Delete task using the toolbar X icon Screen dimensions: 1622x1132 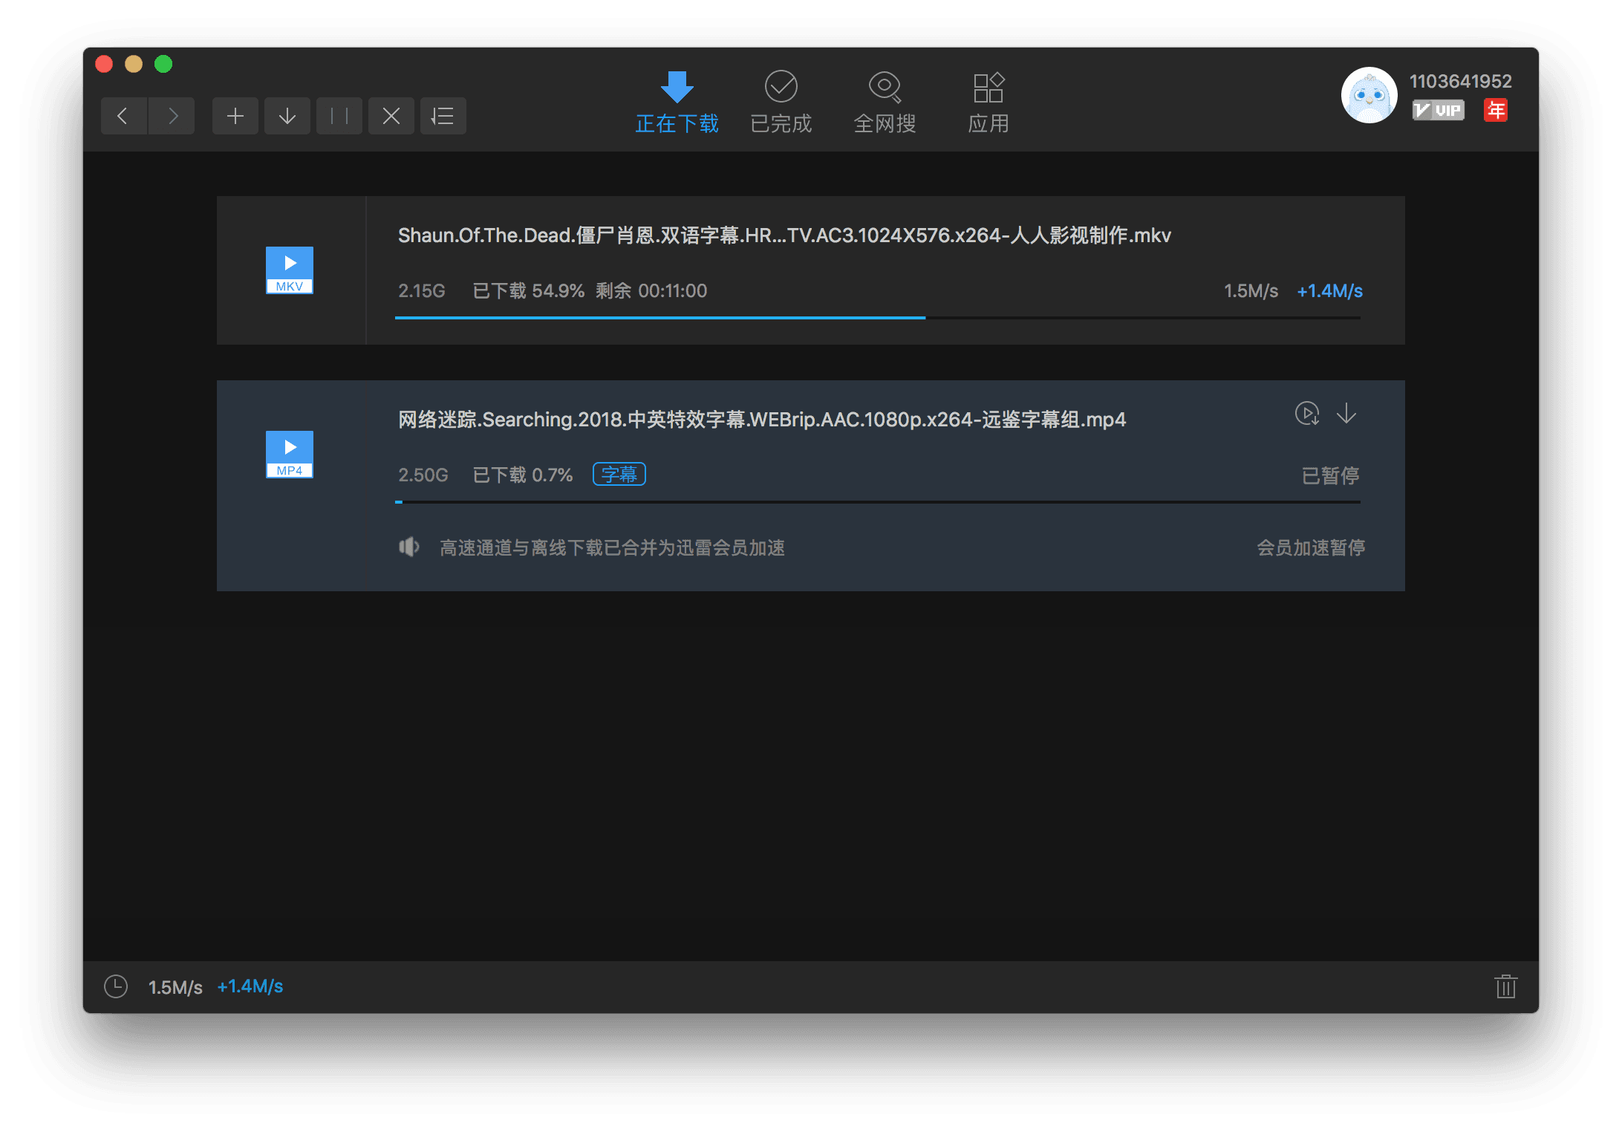[x=391, y=116]
